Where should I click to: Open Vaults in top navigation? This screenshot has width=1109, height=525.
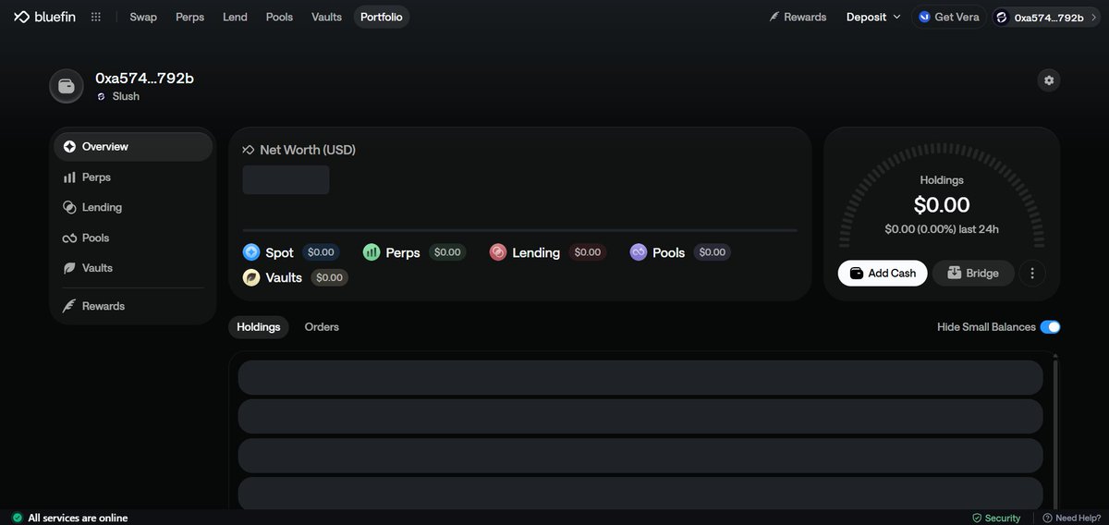tap(326, 17)
